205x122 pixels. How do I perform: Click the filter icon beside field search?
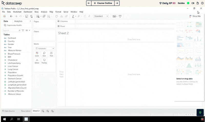(x=23, y=30)
